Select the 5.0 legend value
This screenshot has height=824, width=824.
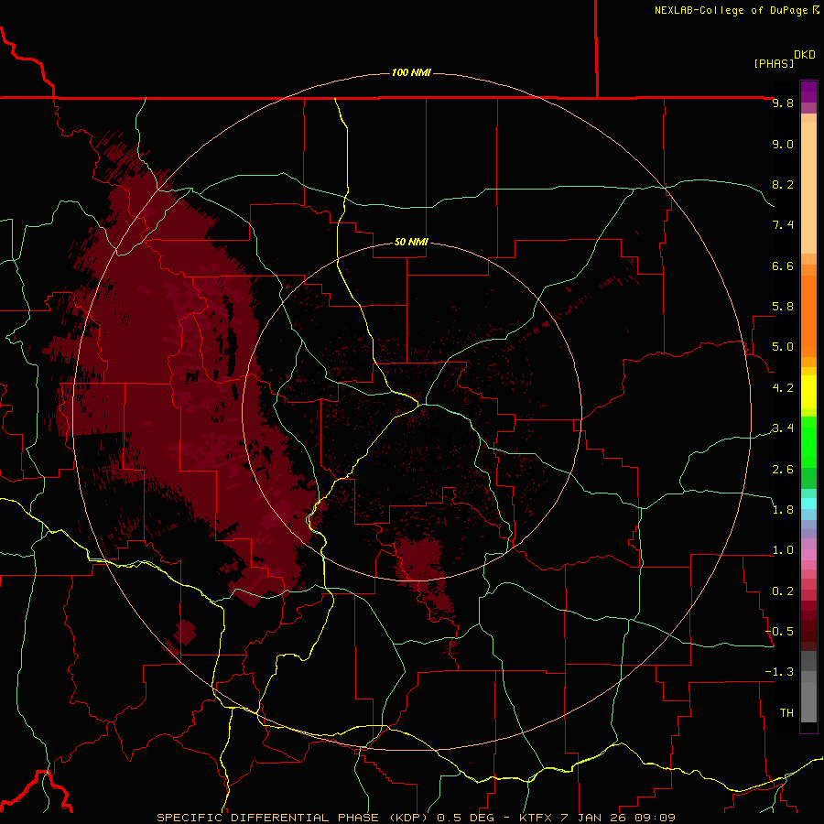pyautogui.click(x=783, y=347)
